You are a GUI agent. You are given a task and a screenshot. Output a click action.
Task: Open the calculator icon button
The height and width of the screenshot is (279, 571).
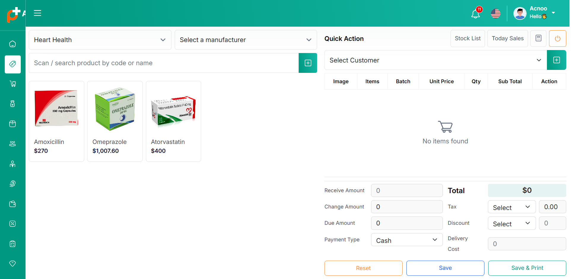(x=538, y=39)
